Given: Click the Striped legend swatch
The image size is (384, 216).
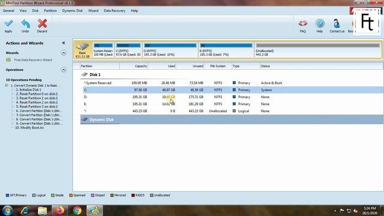Looking at the screenshot, I should pyautogui.click(x=92, y=195).
